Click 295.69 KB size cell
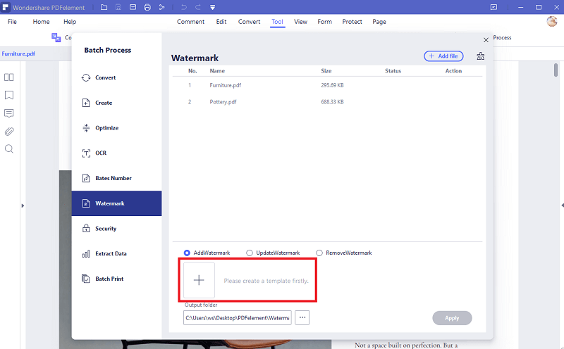 point(332,85)
